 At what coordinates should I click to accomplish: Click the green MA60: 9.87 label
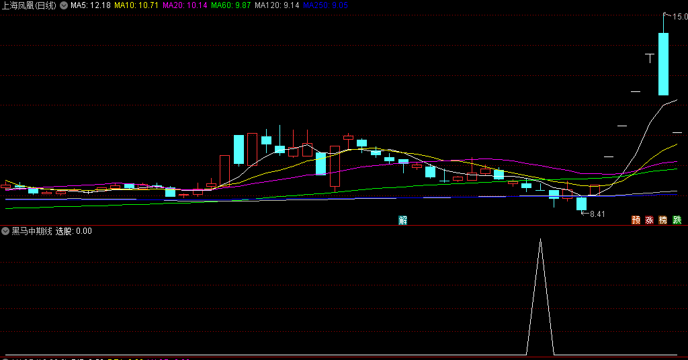[231, 5]
